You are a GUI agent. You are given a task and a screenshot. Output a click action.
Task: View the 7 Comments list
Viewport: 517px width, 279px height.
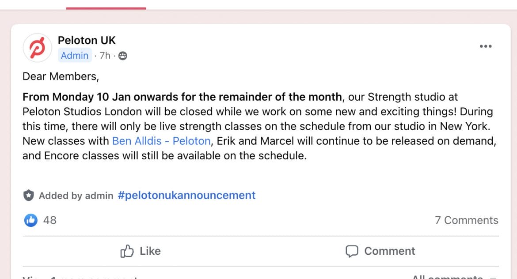[x=466, y=220]
